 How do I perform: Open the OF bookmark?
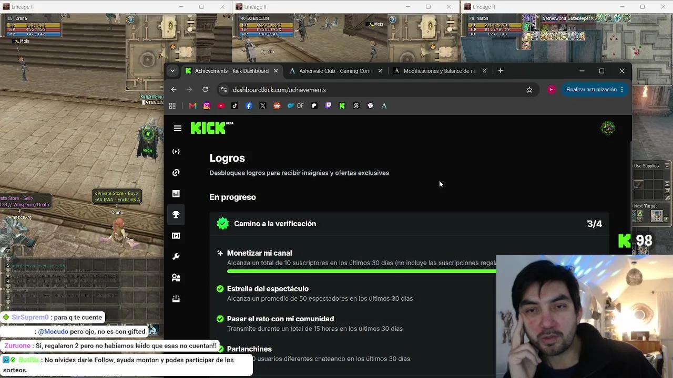[x=295, y=106]
